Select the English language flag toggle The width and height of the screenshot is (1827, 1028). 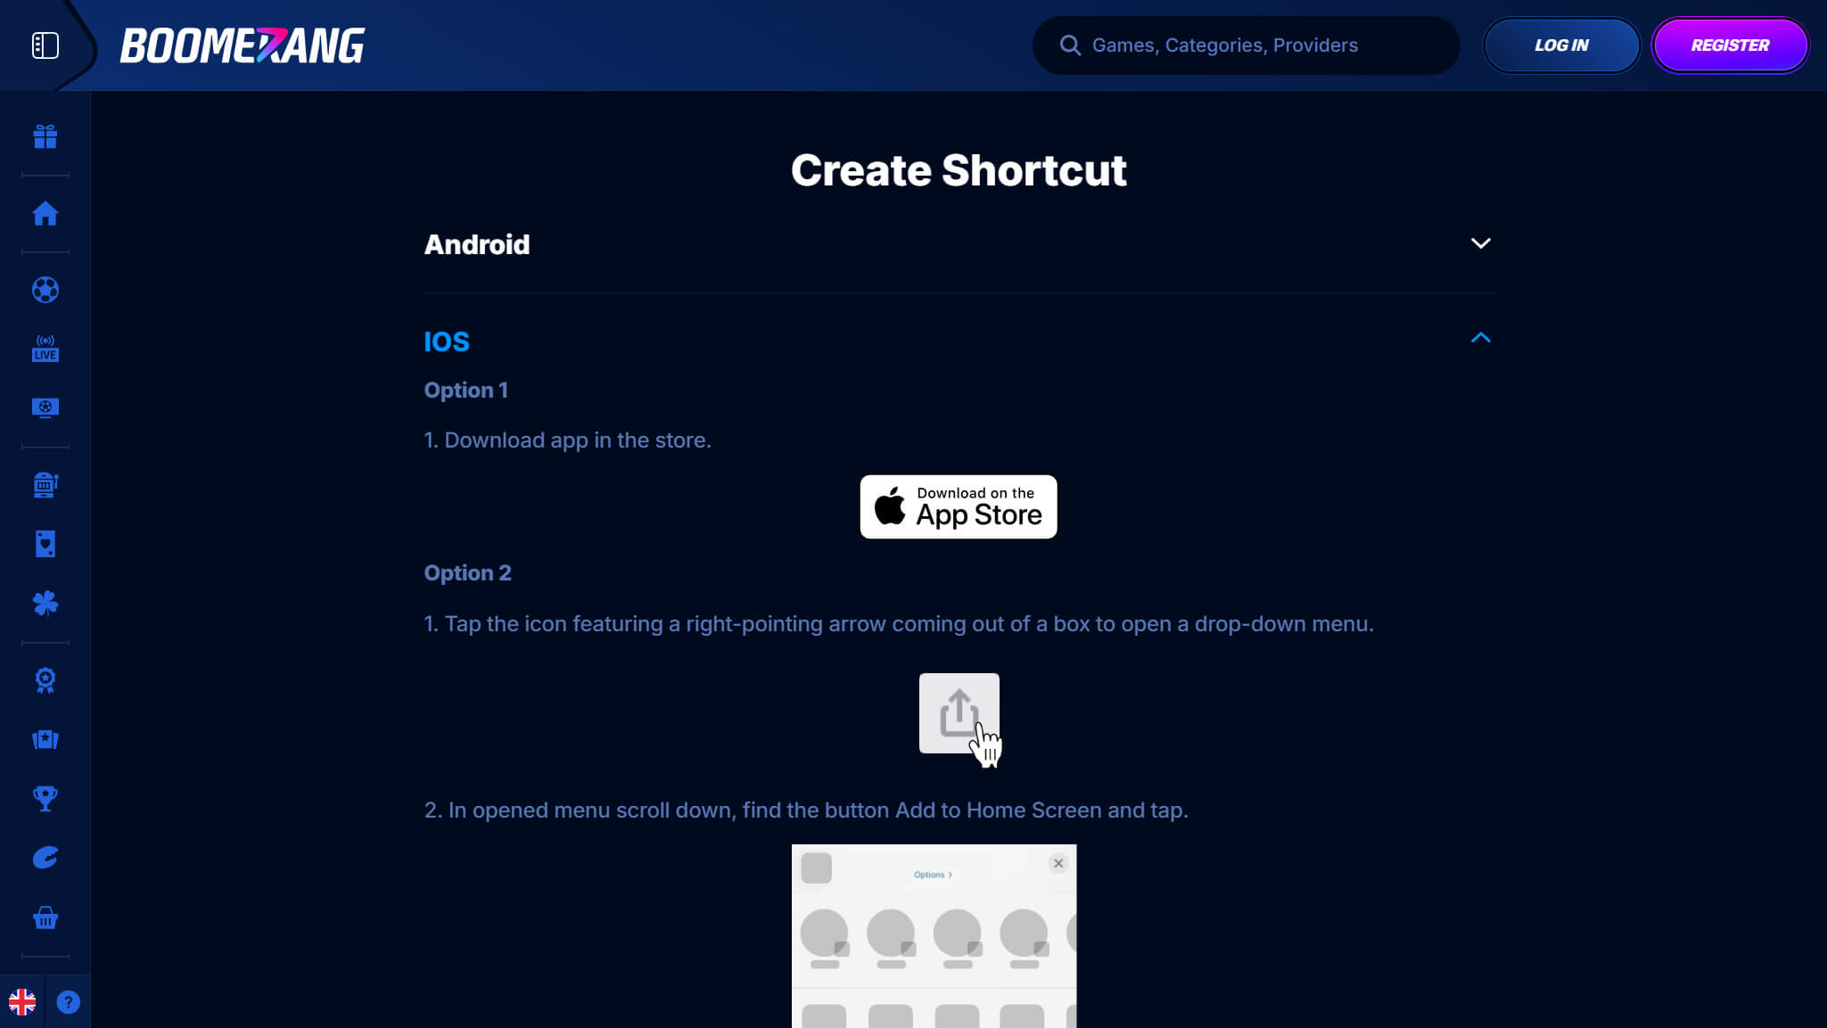tap(22, 1001)
